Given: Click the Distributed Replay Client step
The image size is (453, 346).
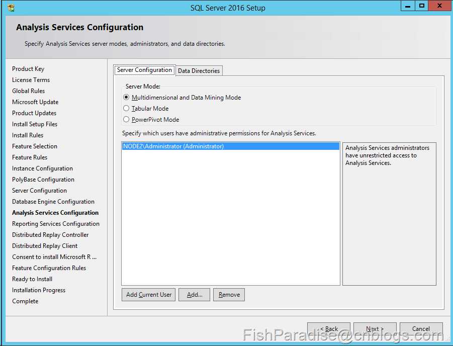Looking at the screenshot, I should 45,246.
